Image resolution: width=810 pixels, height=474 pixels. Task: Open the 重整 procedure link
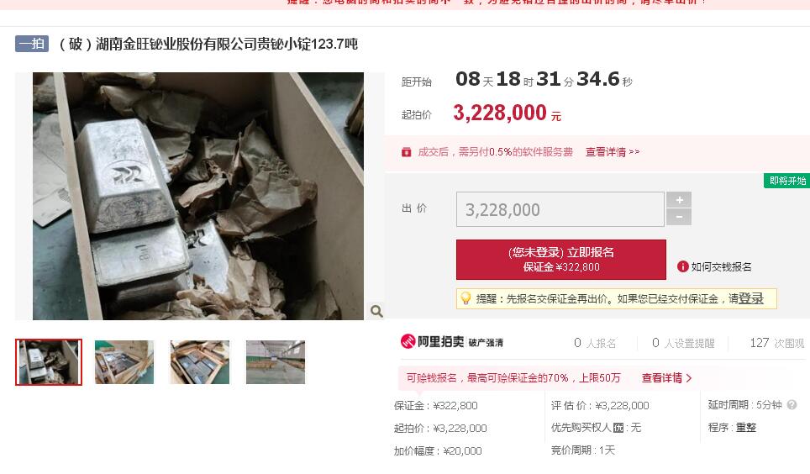pos(746,428)
